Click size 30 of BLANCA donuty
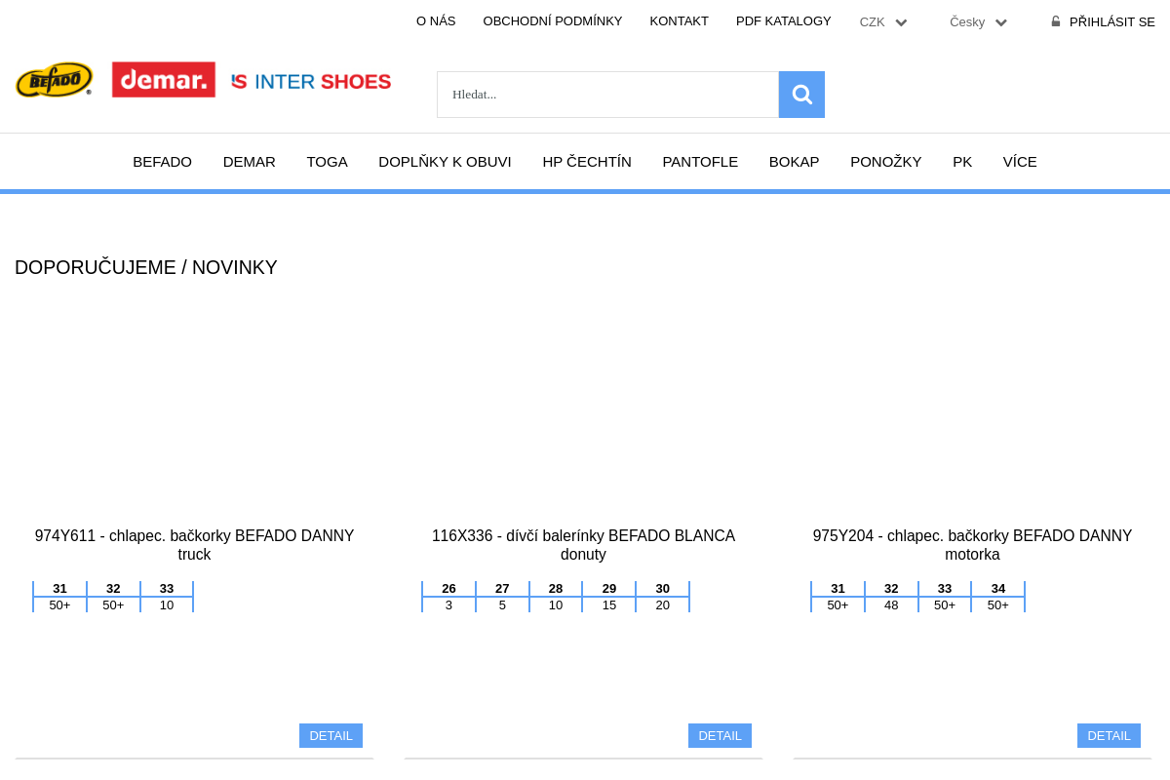 pyautogui.click(x=663, y=589)
